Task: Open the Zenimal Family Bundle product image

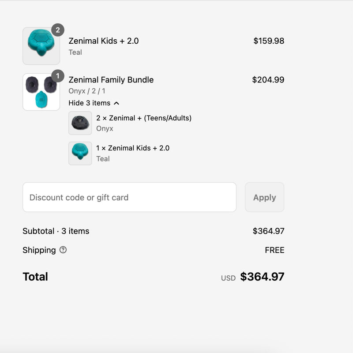Action: (41, 92)
